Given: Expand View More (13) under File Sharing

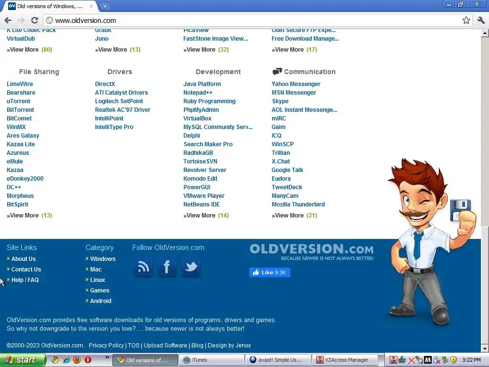Looking at the screenshot, I should 29,216.
